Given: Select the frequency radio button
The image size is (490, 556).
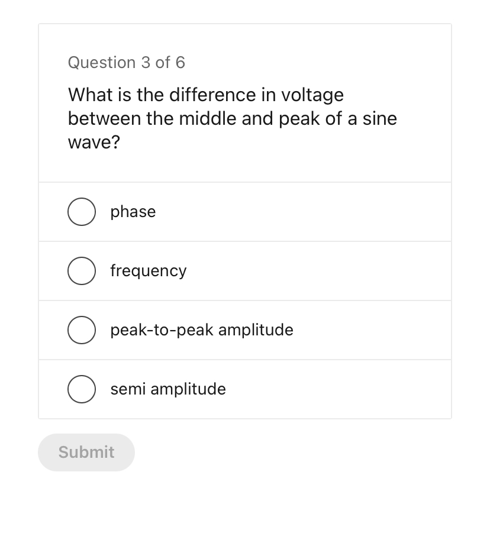Looking at the screenshot, I should coord(82,271).
